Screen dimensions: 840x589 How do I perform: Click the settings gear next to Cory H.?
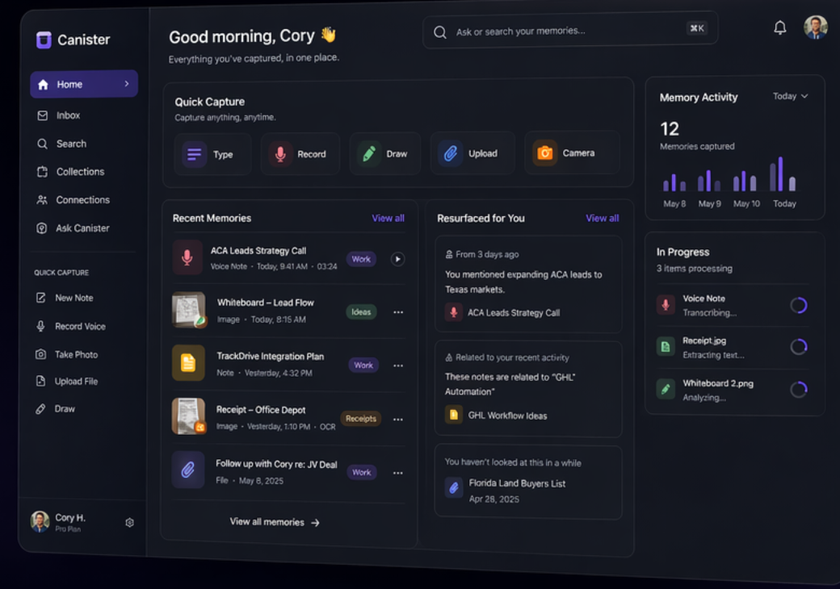click(x=129, y=523)
